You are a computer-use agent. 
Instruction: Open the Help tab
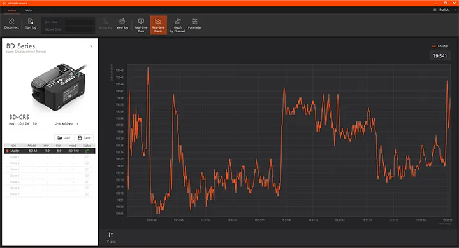29,10
